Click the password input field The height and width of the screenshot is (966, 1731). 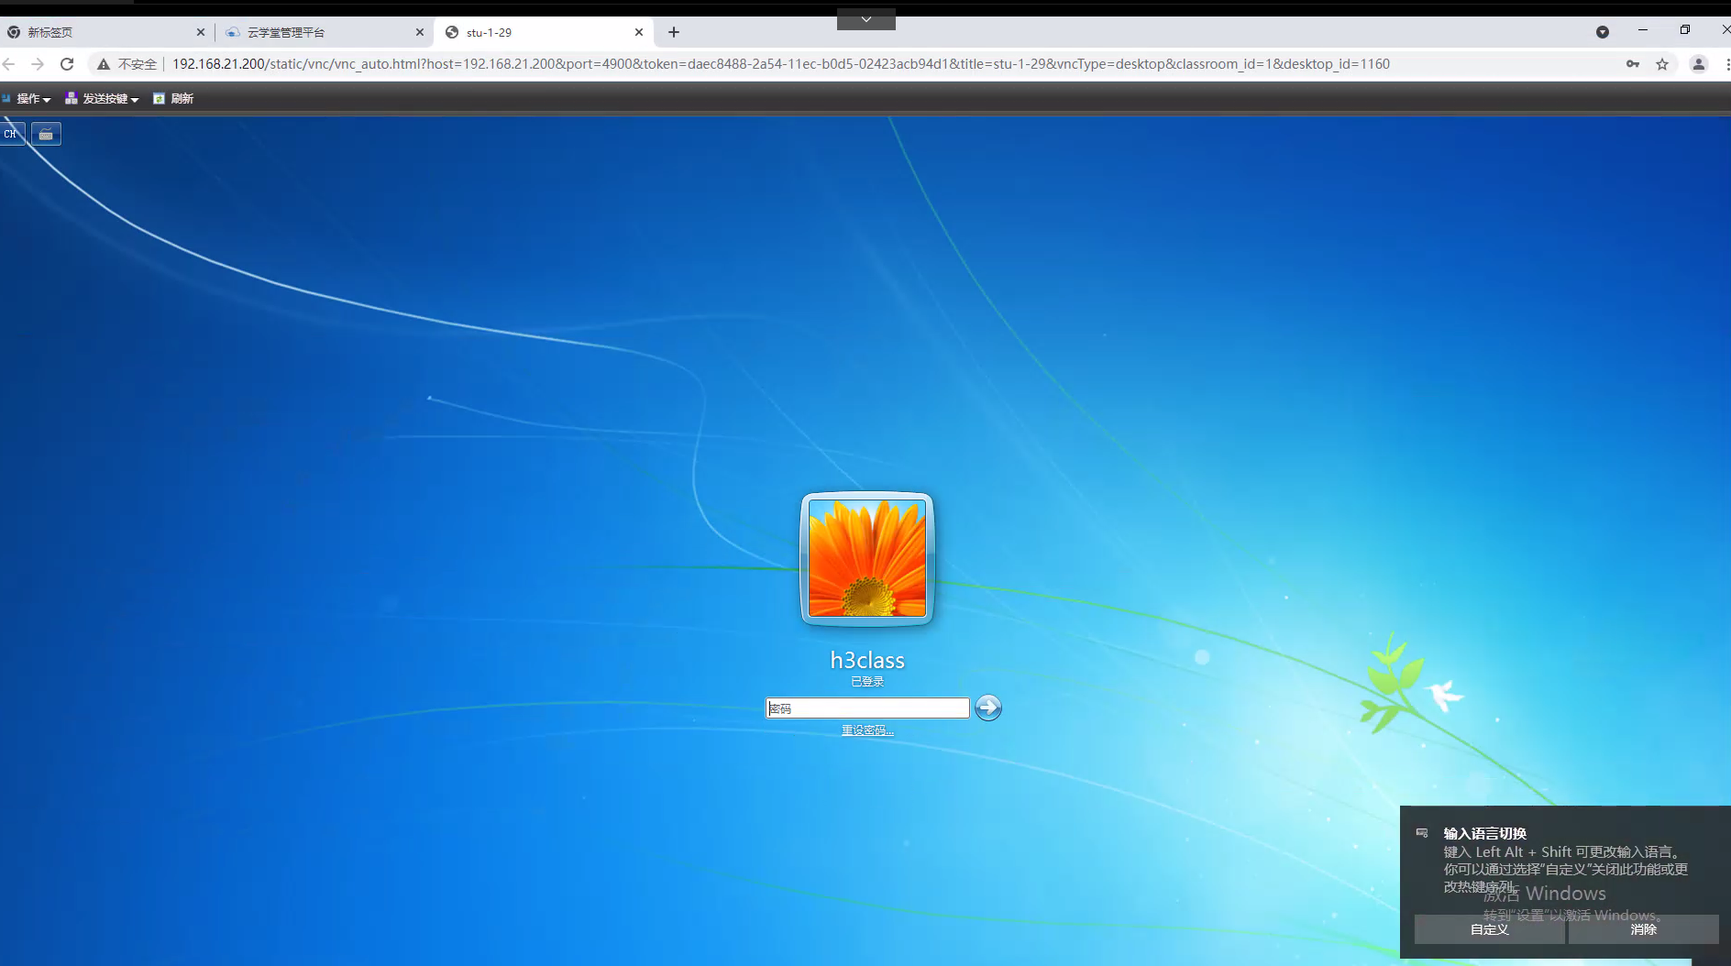point(867,708)
